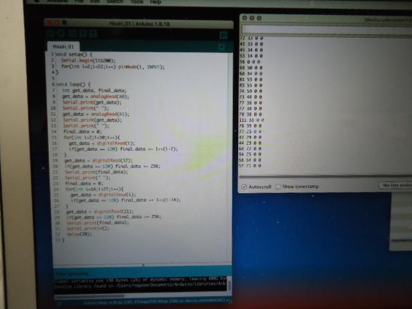Click the Arduino window title Hisaki_01
412x309 pixels.
[139, 24]
